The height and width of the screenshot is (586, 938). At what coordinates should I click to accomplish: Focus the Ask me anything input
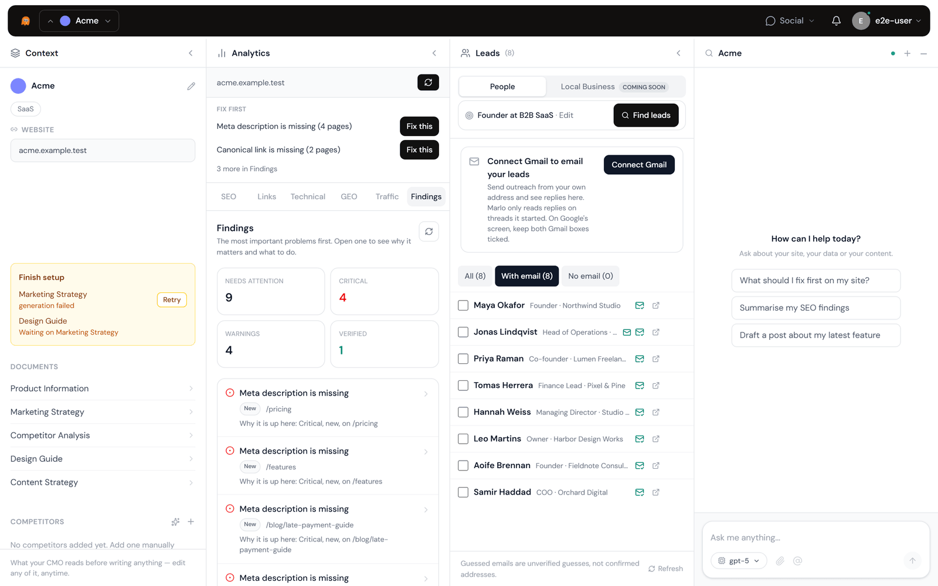(815, 538)
